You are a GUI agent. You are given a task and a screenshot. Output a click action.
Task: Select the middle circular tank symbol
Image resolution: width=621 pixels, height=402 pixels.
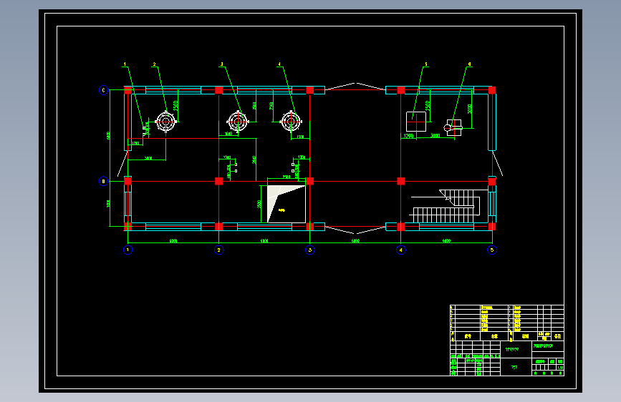click(x=238, y=122)
